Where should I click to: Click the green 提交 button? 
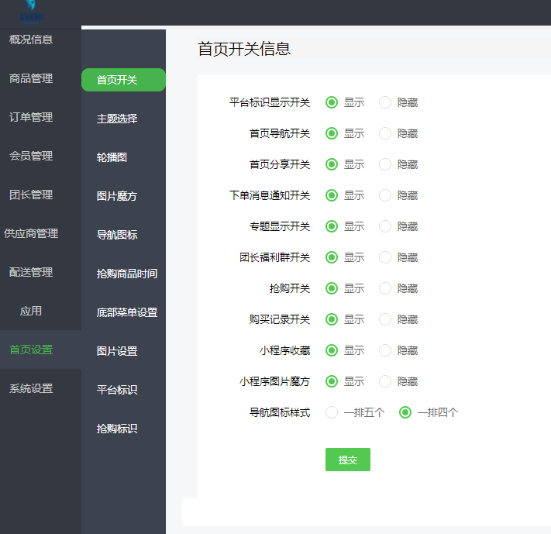[x=347, y=460]
